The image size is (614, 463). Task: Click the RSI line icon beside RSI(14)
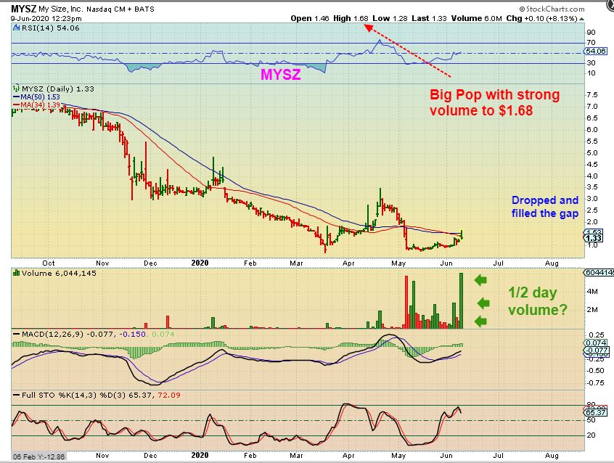coord(17,28)
